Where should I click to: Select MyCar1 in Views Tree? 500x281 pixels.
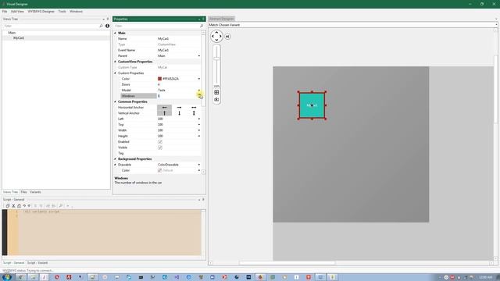click(x=19, y=38)
